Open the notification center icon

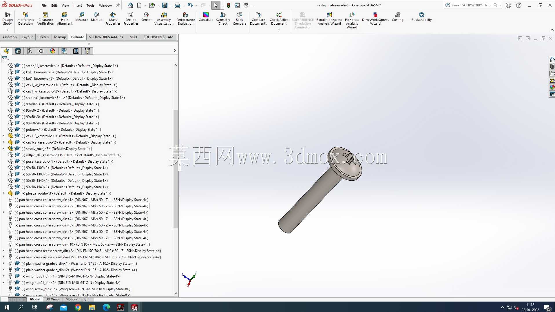(547, 307)
